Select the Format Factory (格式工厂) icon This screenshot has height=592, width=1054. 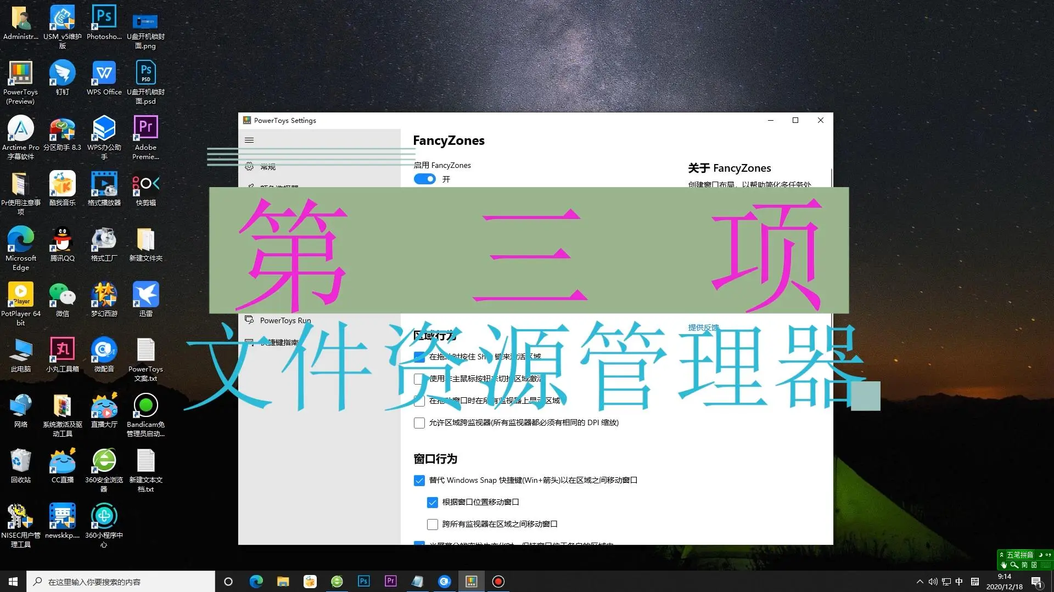coord(104,244)
